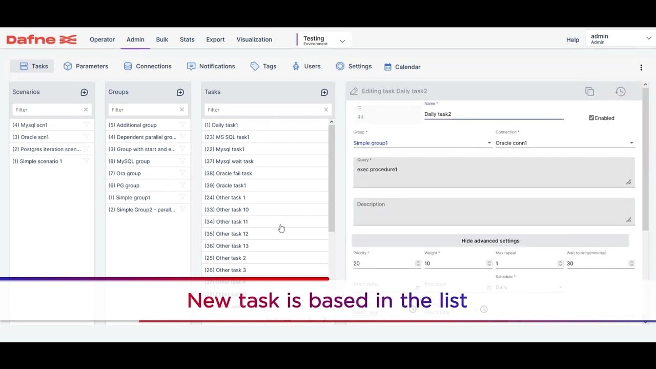
Task: Toggle the Enabled checkbox
Action: point(591,118)
